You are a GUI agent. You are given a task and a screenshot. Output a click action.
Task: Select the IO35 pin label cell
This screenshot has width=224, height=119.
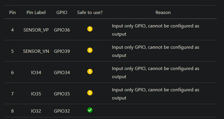(x=36, y=94)
